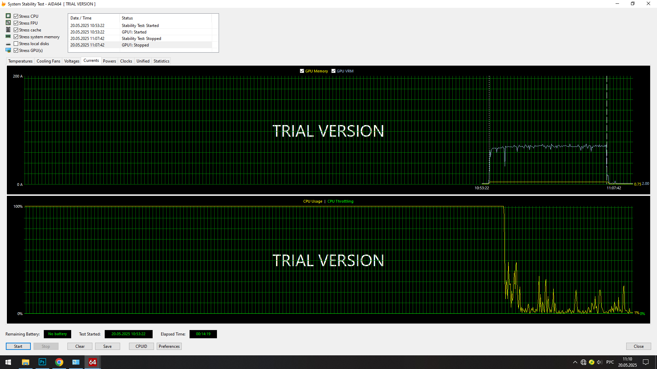Screen dimensions: 657x369
Task: Click the network globe tray icon
Action: click(583, 362)
